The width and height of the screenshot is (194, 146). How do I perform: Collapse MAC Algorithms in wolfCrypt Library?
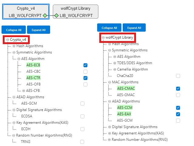click(110, 82)
